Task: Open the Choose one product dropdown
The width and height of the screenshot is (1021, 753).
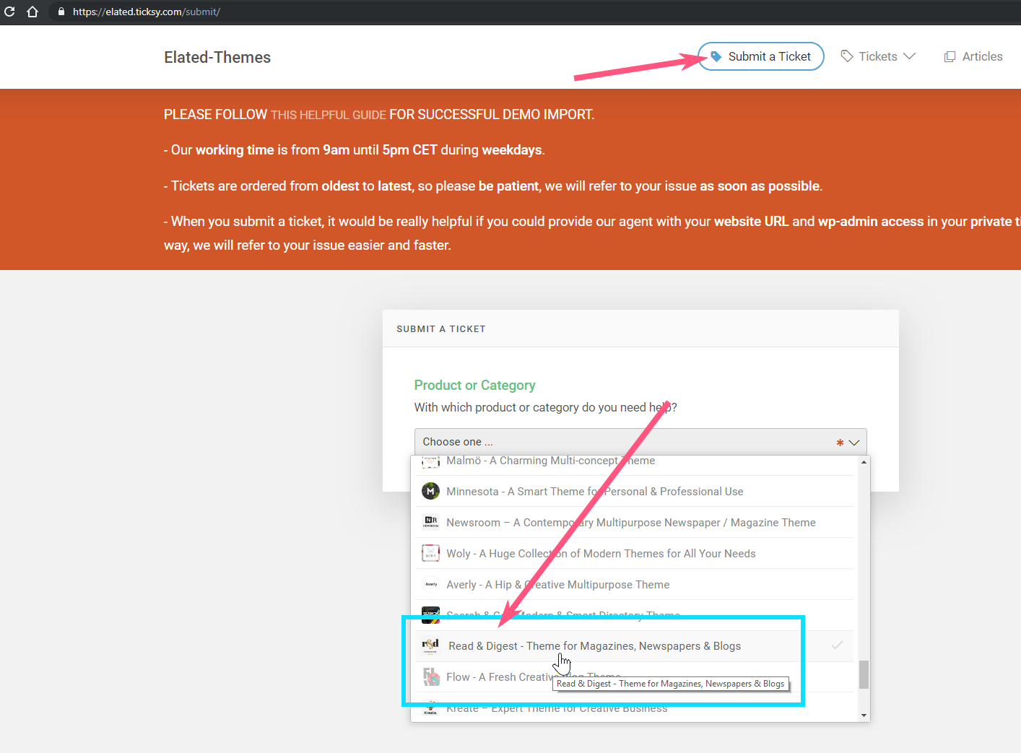Action: click(640, 442)
